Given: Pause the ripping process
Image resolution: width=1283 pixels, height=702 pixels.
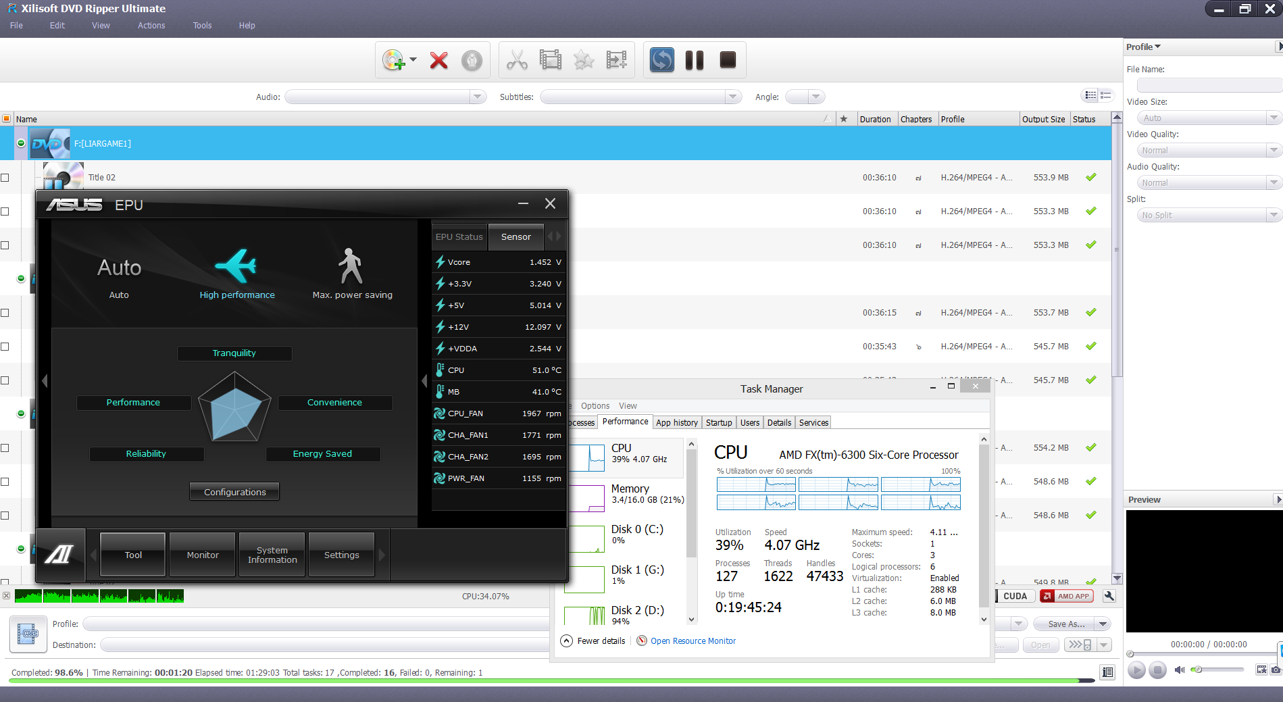Looking at the screenshot, I should click(x=695, y=60).
